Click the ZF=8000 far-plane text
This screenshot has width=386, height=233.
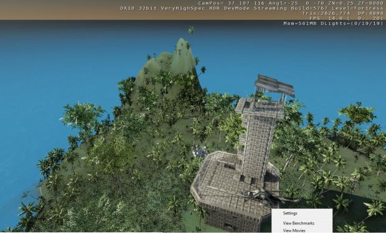[x=370, y=3]
